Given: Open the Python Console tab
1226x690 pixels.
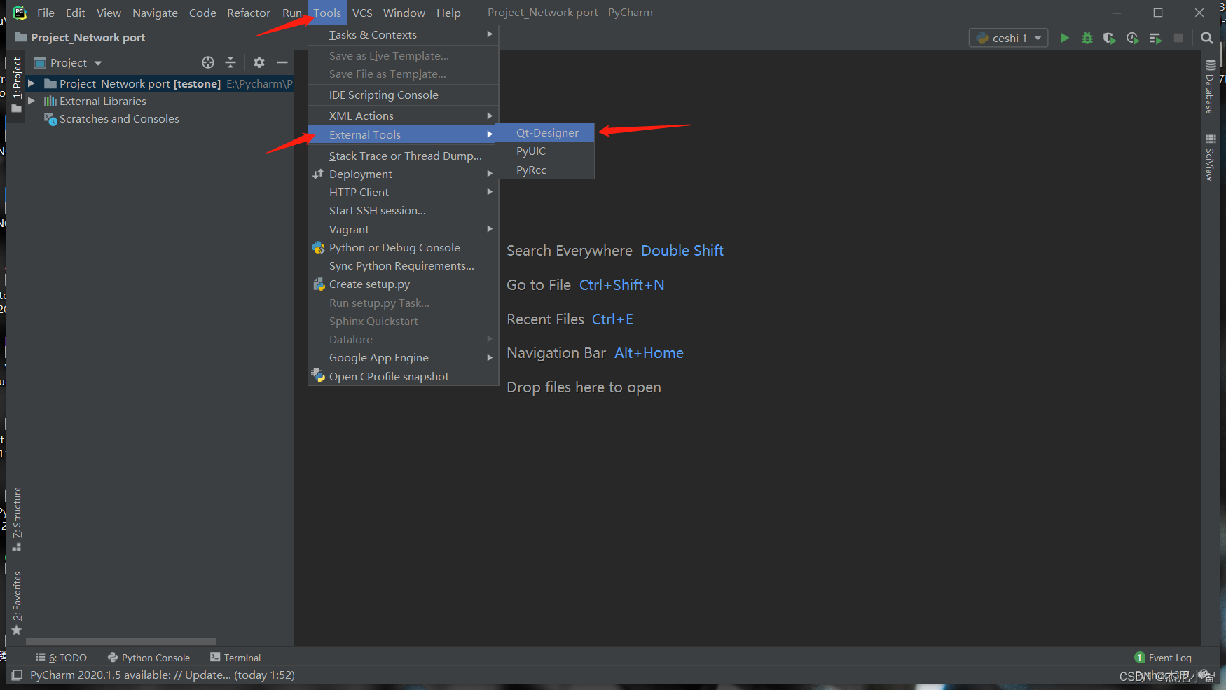Looking at the screenshot, I should (149, 658).
